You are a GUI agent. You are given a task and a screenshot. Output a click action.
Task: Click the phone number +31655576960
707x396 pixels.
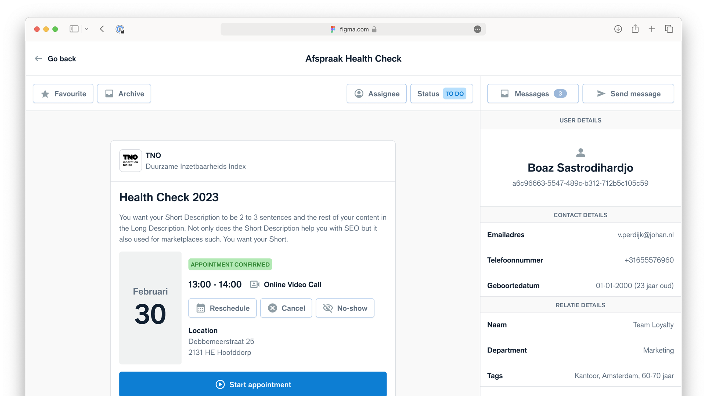pyautogui.click(x=649, y=260)
